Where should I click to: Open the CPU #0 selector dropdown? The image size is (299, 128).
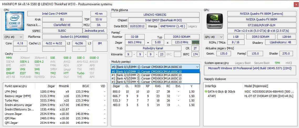coord(13,37)
